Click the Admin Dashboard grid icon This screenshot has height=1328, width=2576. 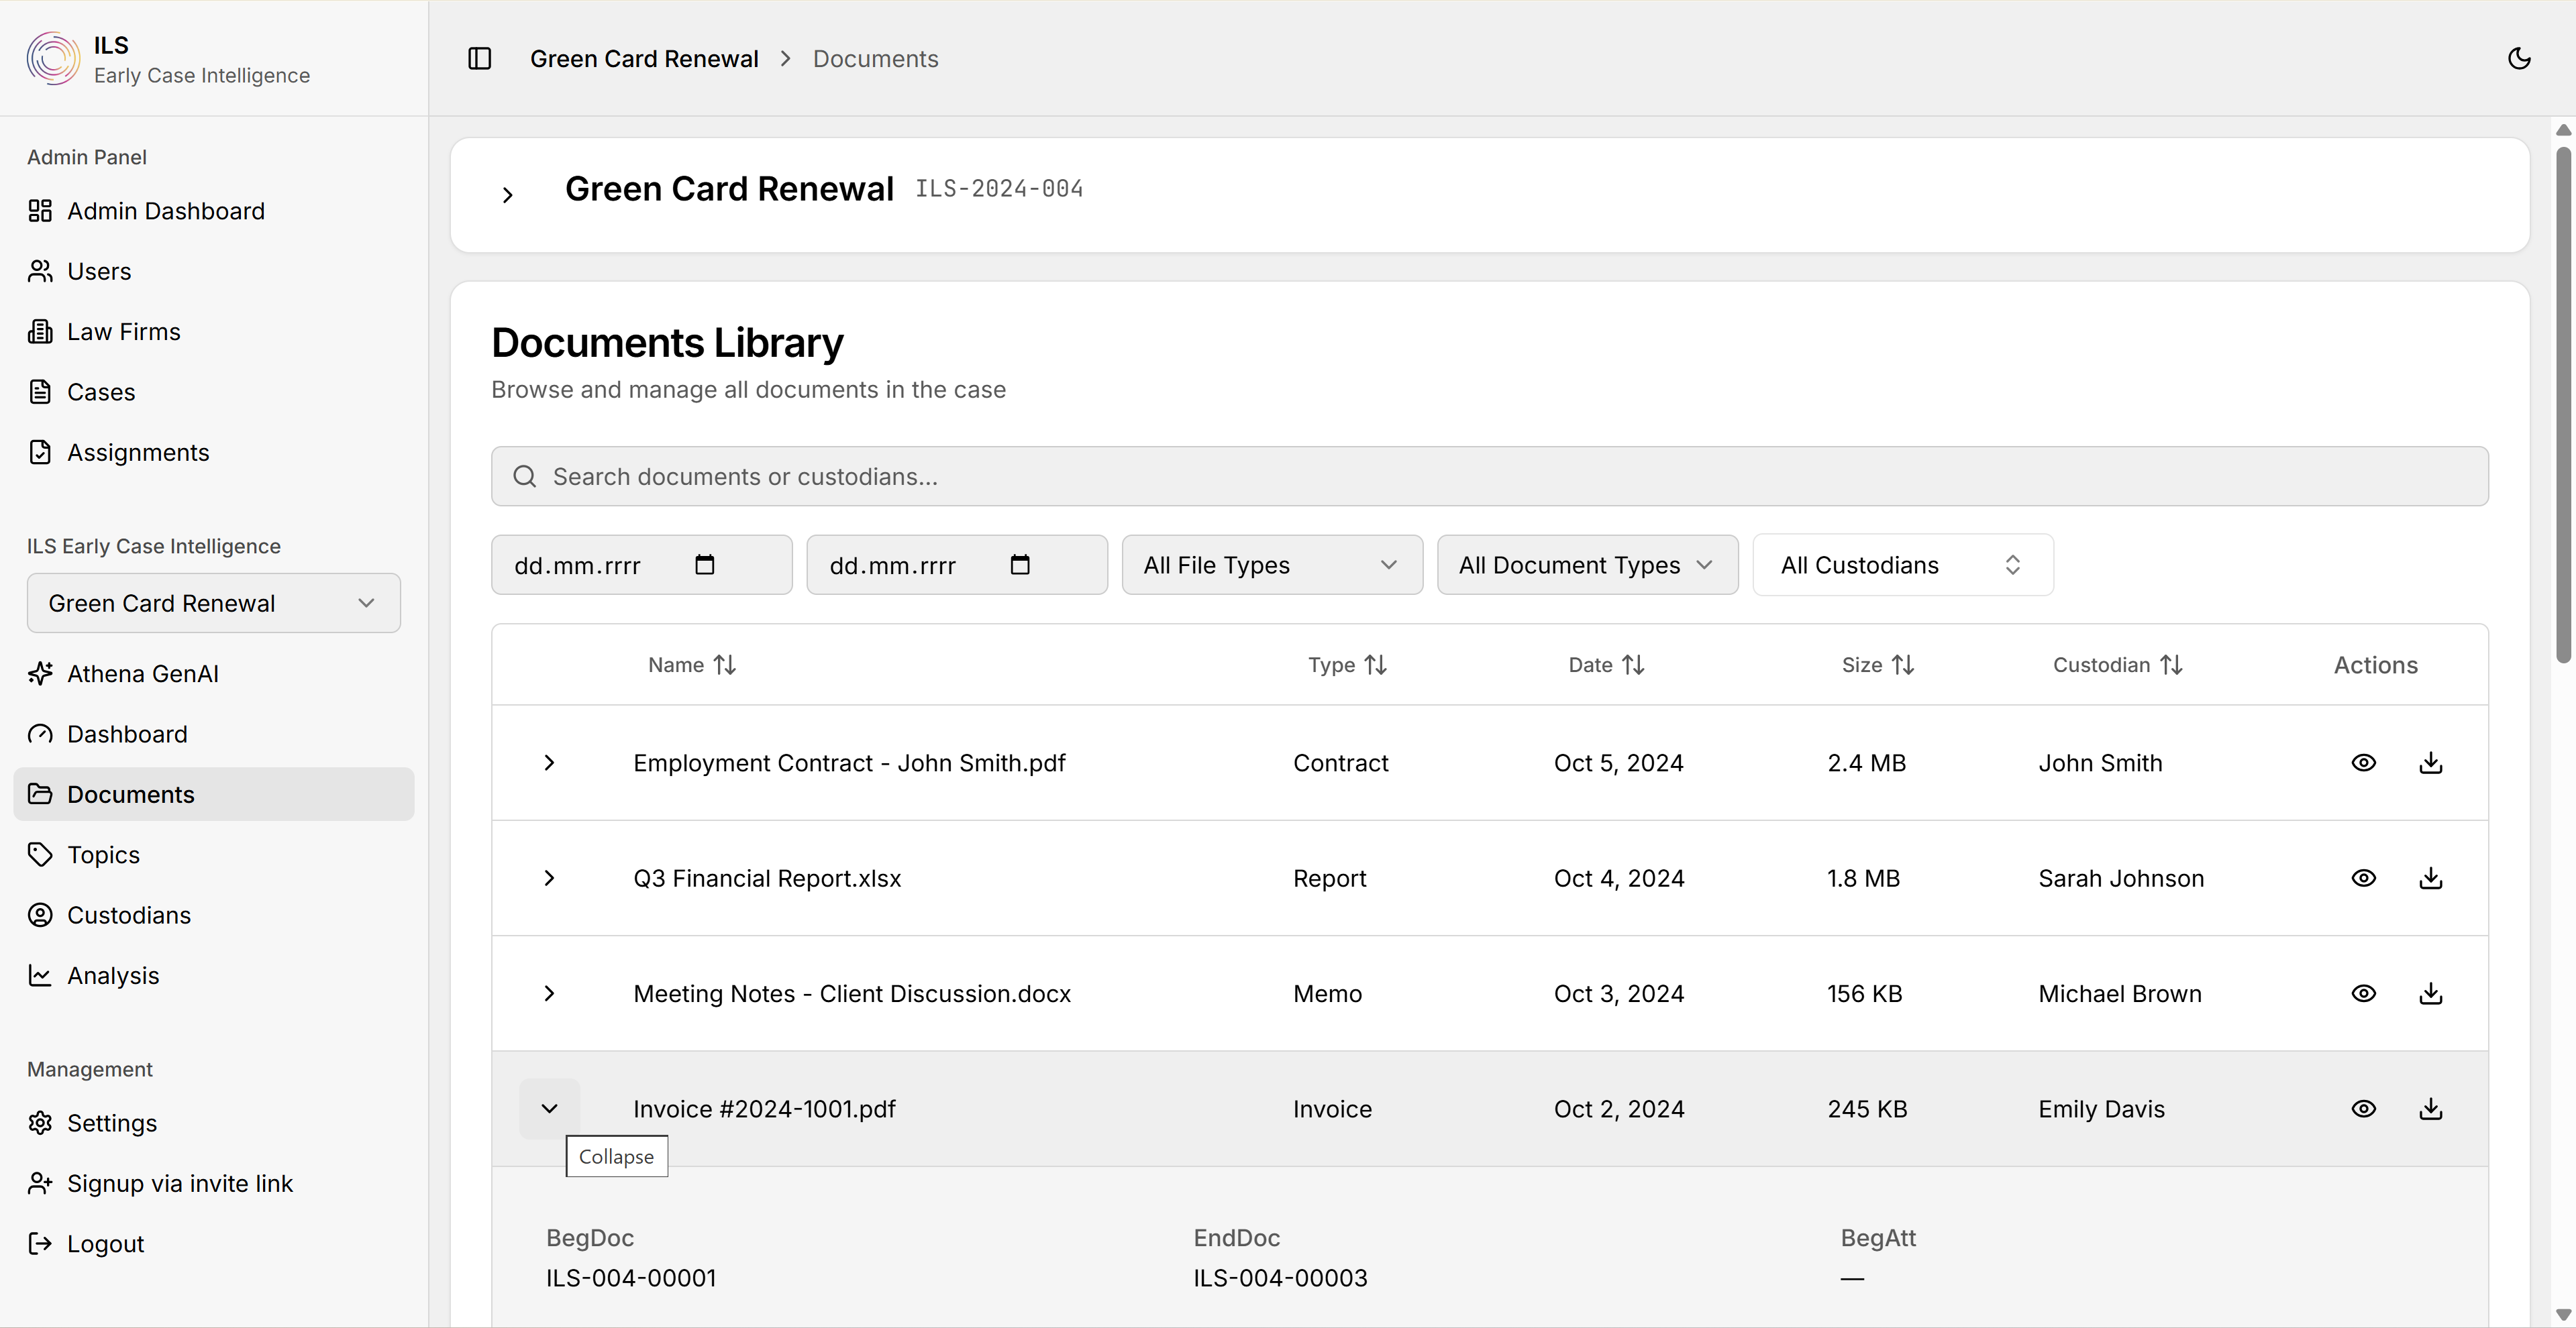[40, 211]
